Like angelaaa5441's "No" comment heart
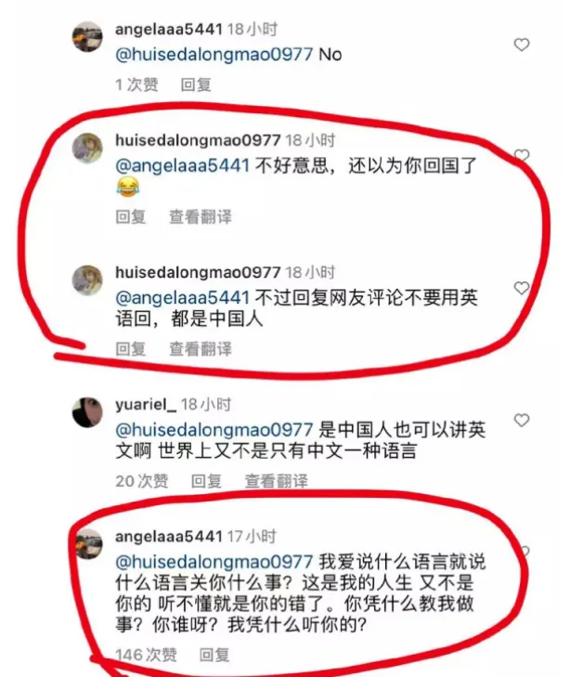Viewport: 570px width, 677px height. [x=521, y=45]
